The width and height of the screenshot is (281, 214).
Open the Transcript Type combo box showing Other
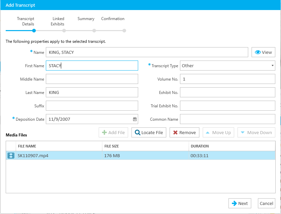(227, 66)
